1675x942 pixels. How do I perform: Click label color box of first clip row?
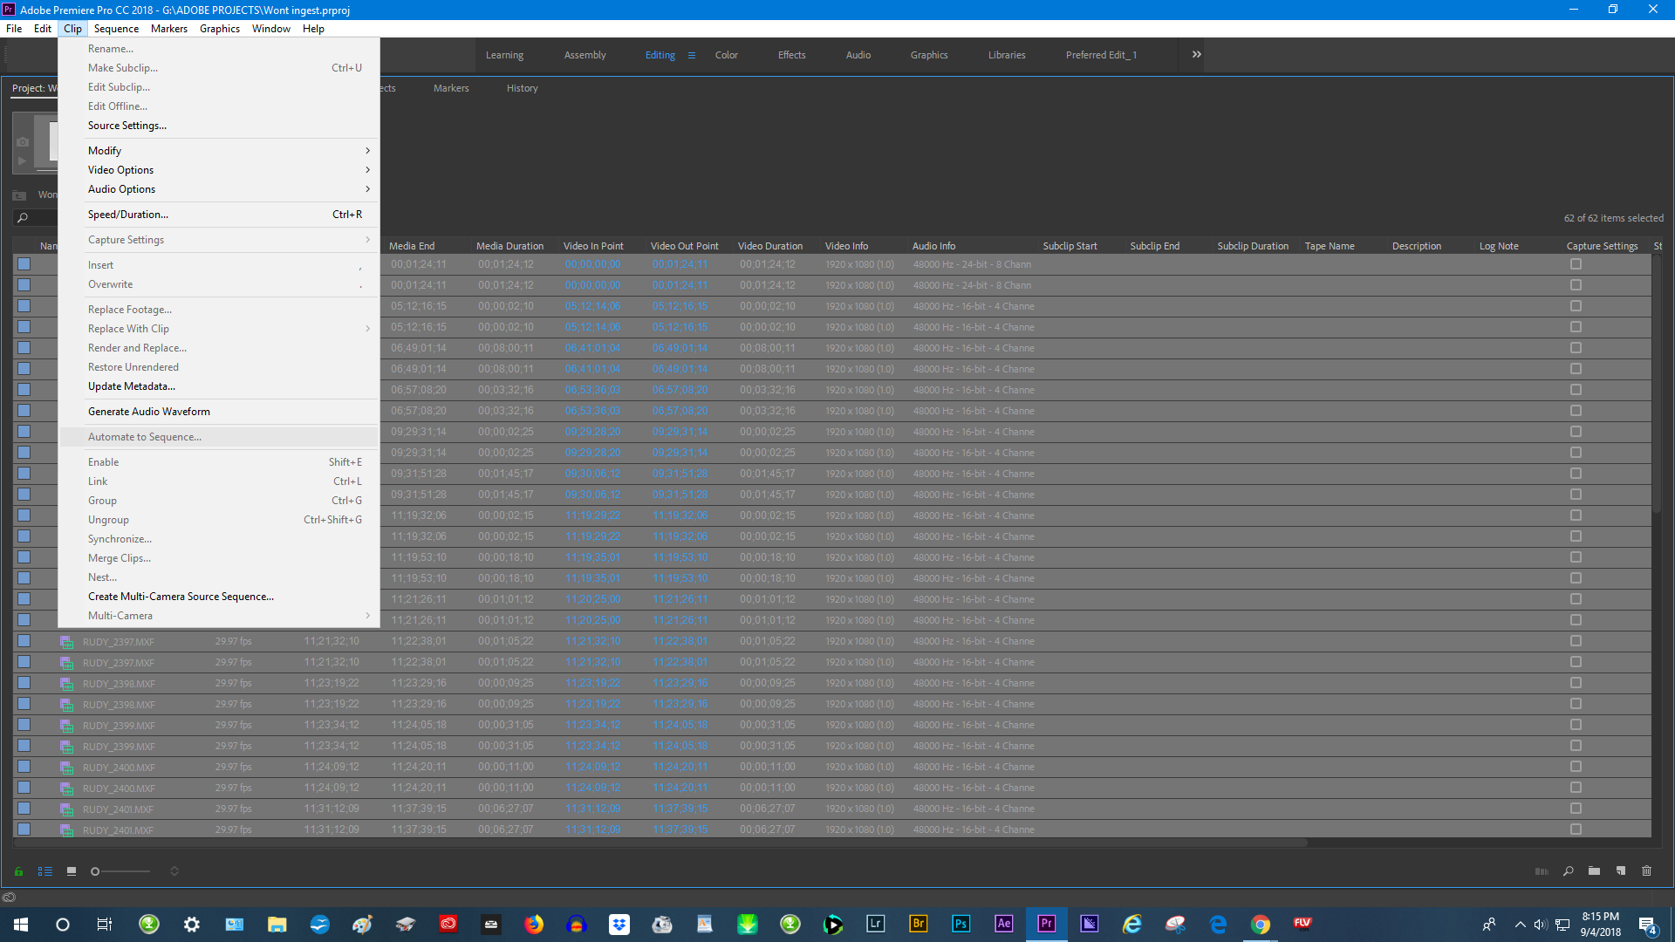pos(24,264)
